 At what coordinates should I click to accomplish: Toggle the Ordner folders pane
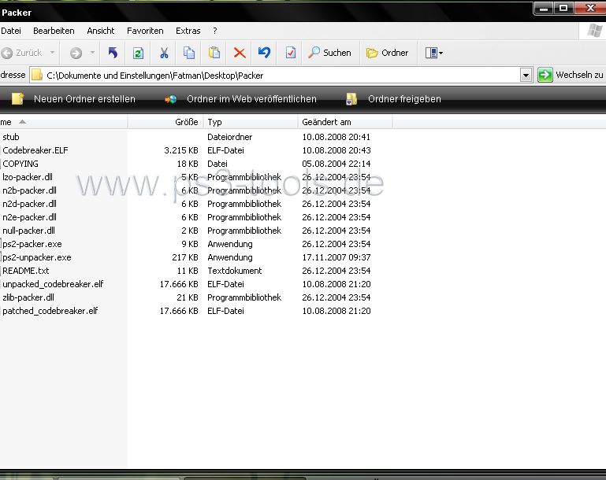(x=387, y=53)
